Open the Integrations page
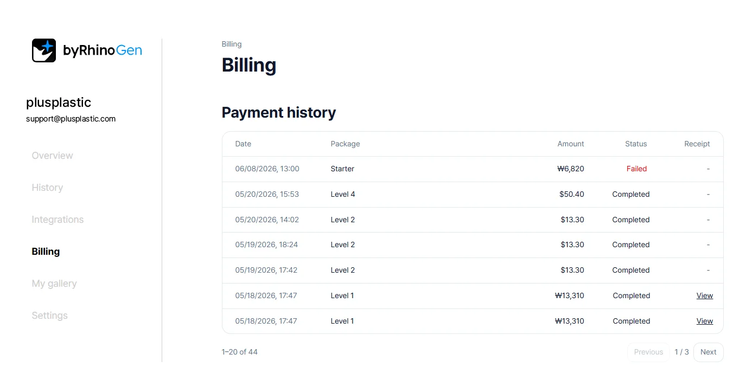This screenshot has width=746, height=380. 58,220
